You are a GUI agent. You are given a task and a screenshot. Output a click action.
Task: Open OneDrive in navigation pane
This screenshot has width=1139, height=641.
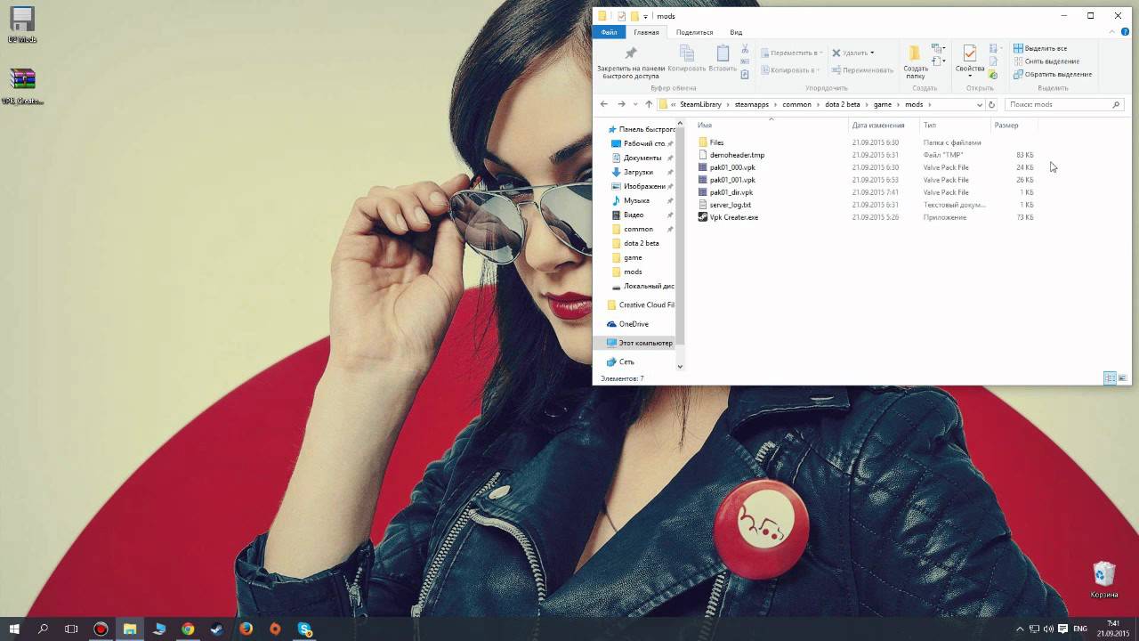tap(634, 324)
